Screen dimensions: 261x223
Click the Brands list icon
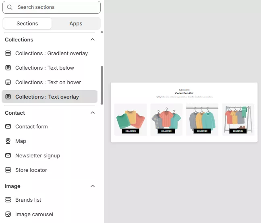(x=8, y=200)
